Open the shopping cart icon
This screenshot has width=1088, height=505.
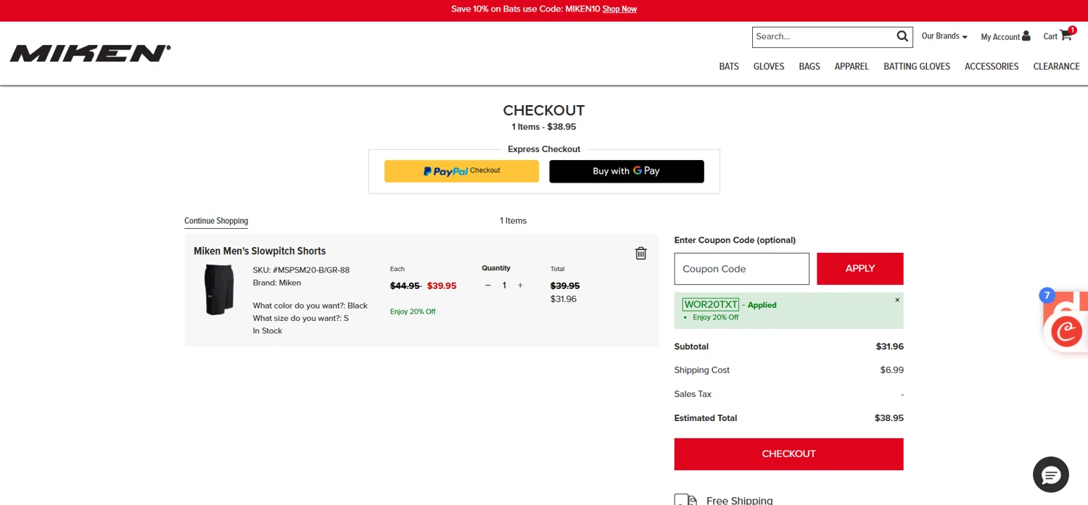[x=1066, y=36]
